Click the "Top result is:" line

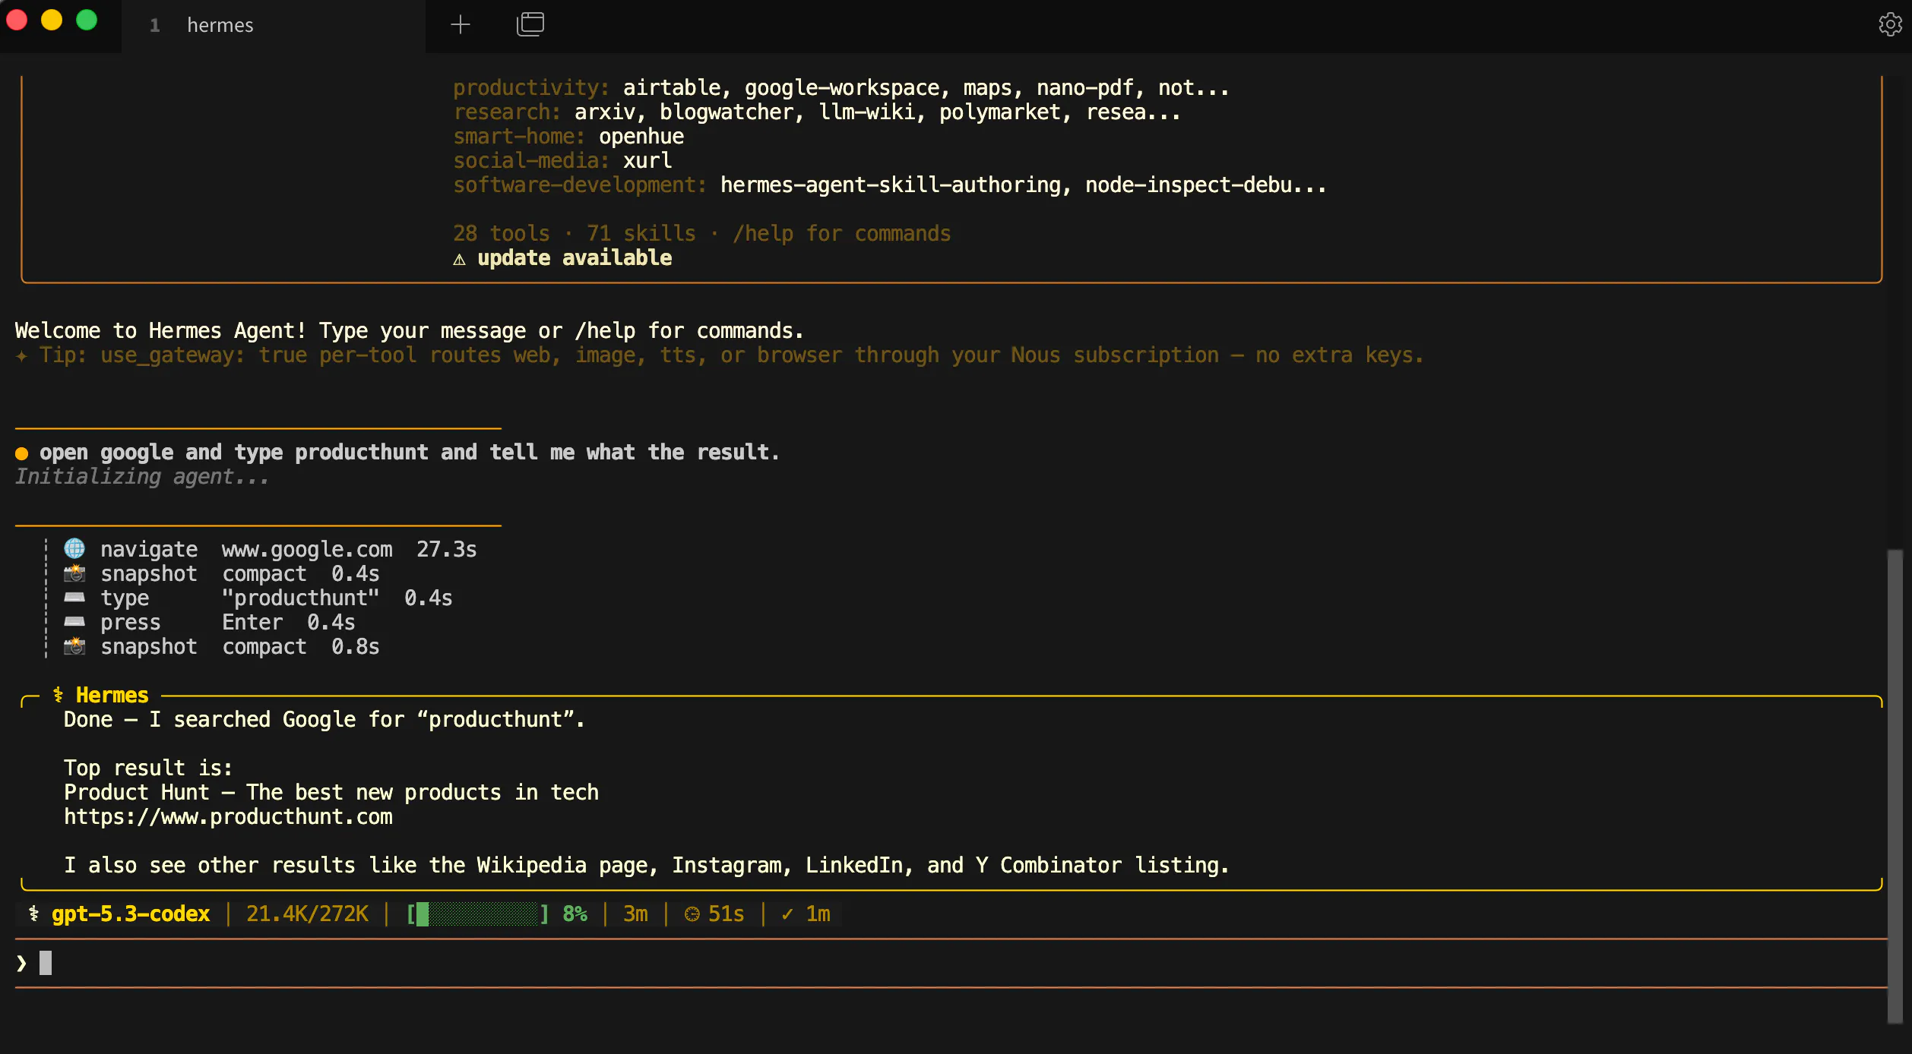(x=147, y=768)
